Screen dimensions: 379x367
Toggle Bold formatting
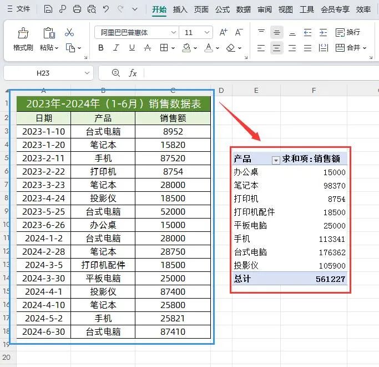(x=100, y=48)
